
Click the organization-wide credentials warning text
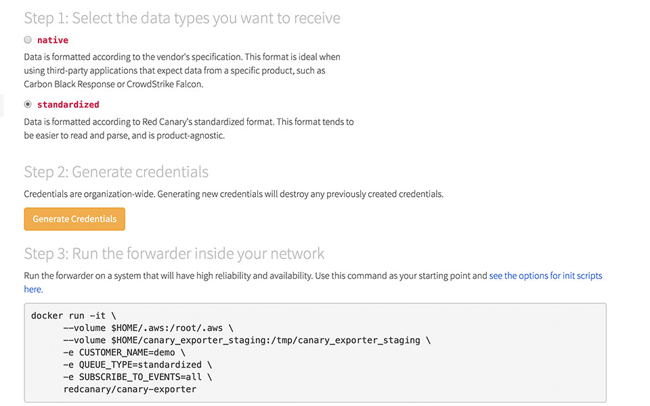pos(234,194)
